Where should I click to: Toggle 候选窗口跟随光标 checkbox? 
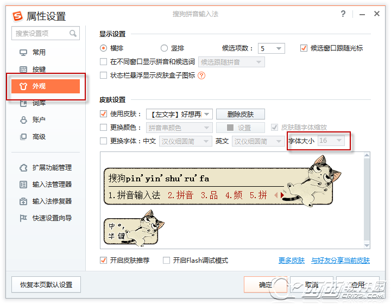(x=304, y=48)
